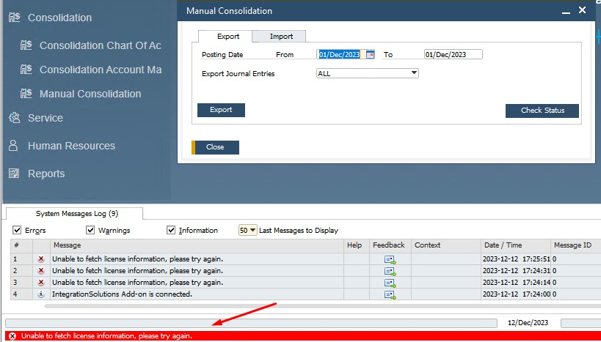Click the Check Status button

click(542, 111)
